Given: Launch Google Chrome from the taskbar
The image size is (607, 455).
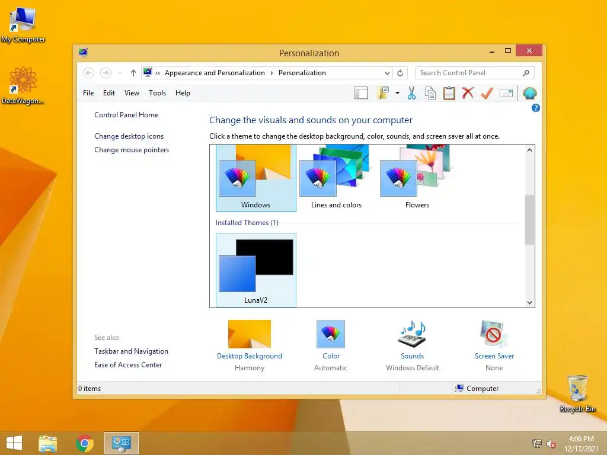Looking at the screenshot, I should pos(85,443).
